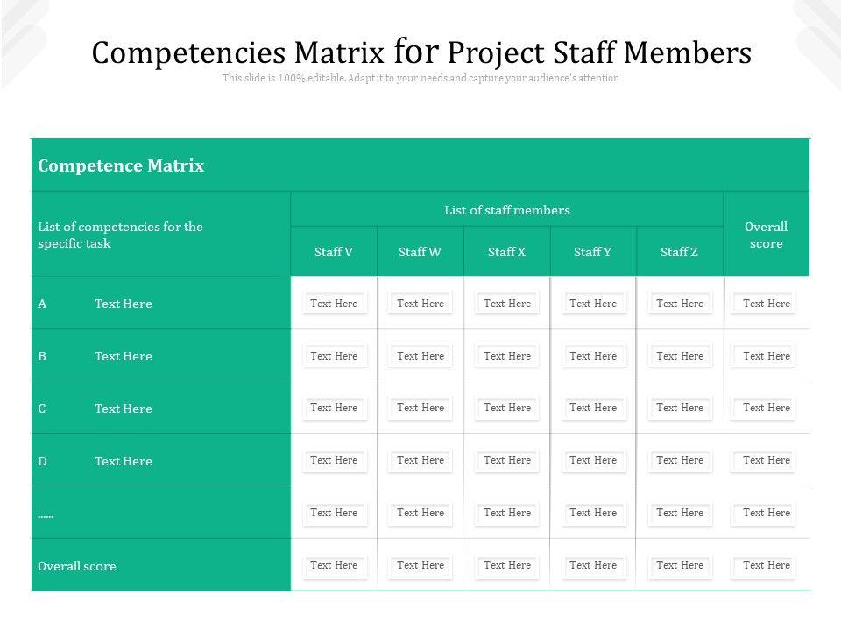This screenshot has height=630, width=841.
Task: Click the slide title text
Action: tap(421, 52)
